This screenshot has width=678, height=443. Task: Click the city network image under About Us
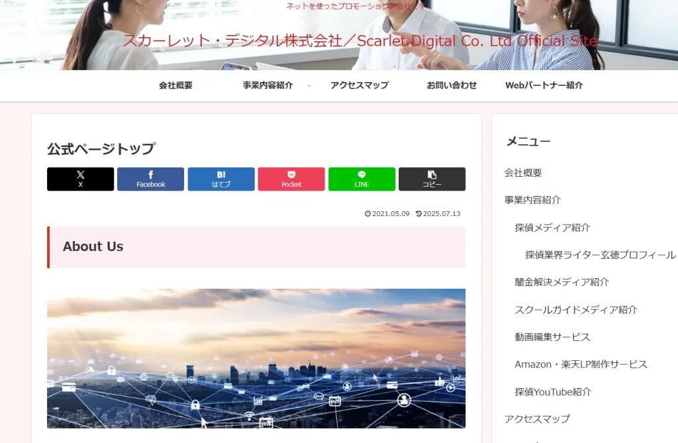(x=256, y=358)
